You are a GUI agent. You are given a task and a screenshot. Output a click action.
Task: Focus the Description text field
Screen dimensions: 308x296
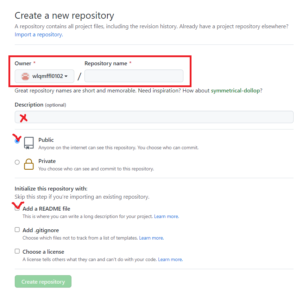point(154,117)
